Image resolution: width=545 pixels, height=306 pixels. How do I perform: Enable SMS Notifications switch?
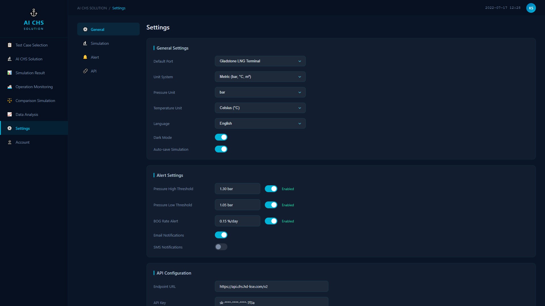click(221, 247)
